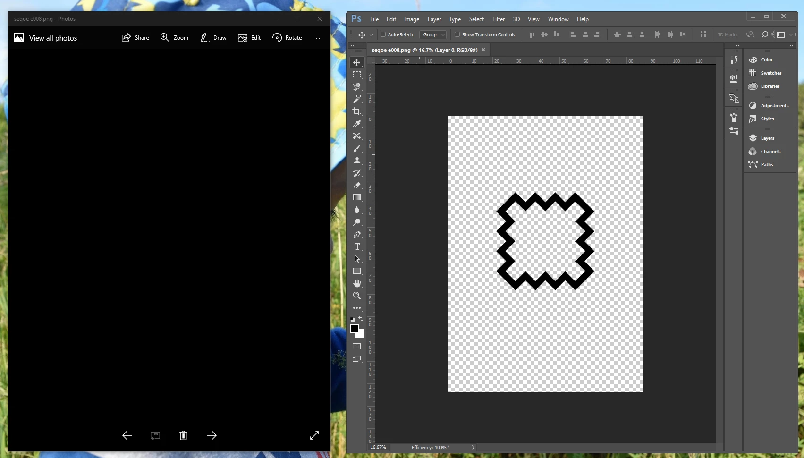
Task: Enable Show Transform Controls checkbox
Action: coord(457,34)
